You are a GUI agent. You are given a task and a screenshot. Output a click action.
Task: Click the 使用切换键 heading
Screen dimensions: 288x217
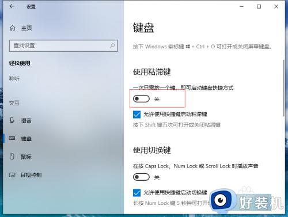pos(152,150)
